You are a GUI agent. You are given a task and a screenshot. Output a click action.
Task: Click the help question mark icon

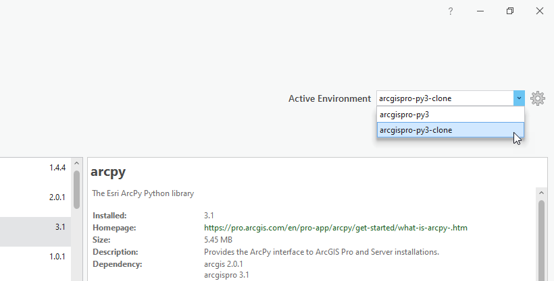(x=451, y=11)
